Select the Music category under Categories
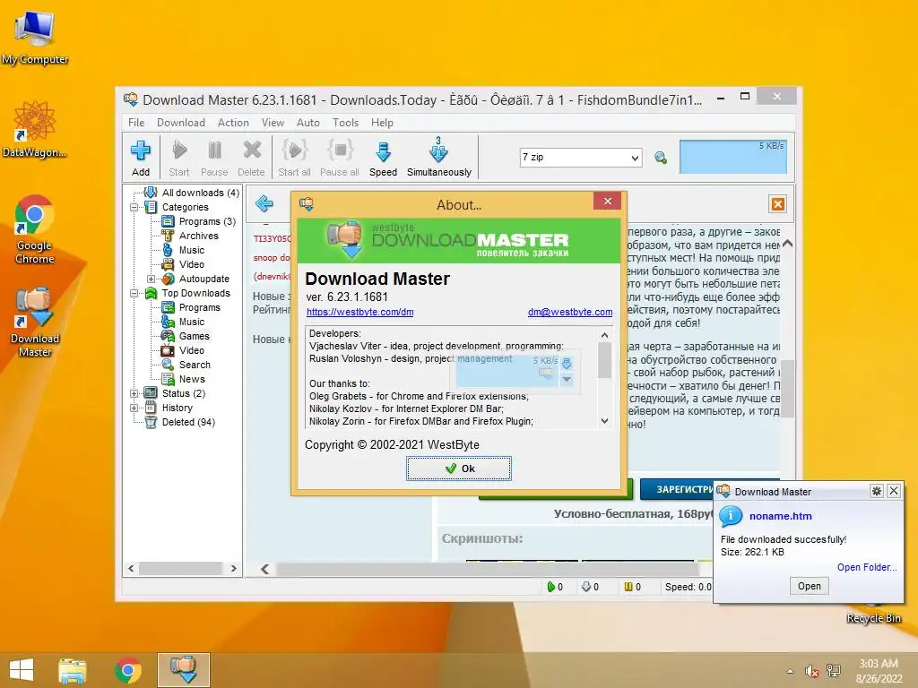The height and width of the screenshot is (688, 918). click(192, 250)
